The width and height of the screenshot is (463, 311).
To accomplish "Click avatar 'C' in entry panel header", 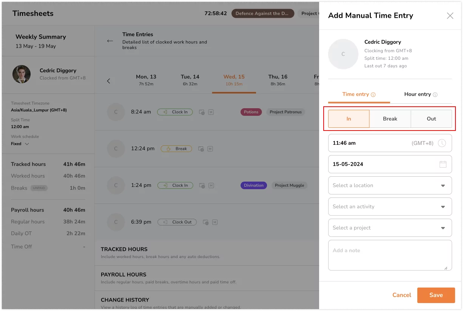I will click(x=343, y=54).
